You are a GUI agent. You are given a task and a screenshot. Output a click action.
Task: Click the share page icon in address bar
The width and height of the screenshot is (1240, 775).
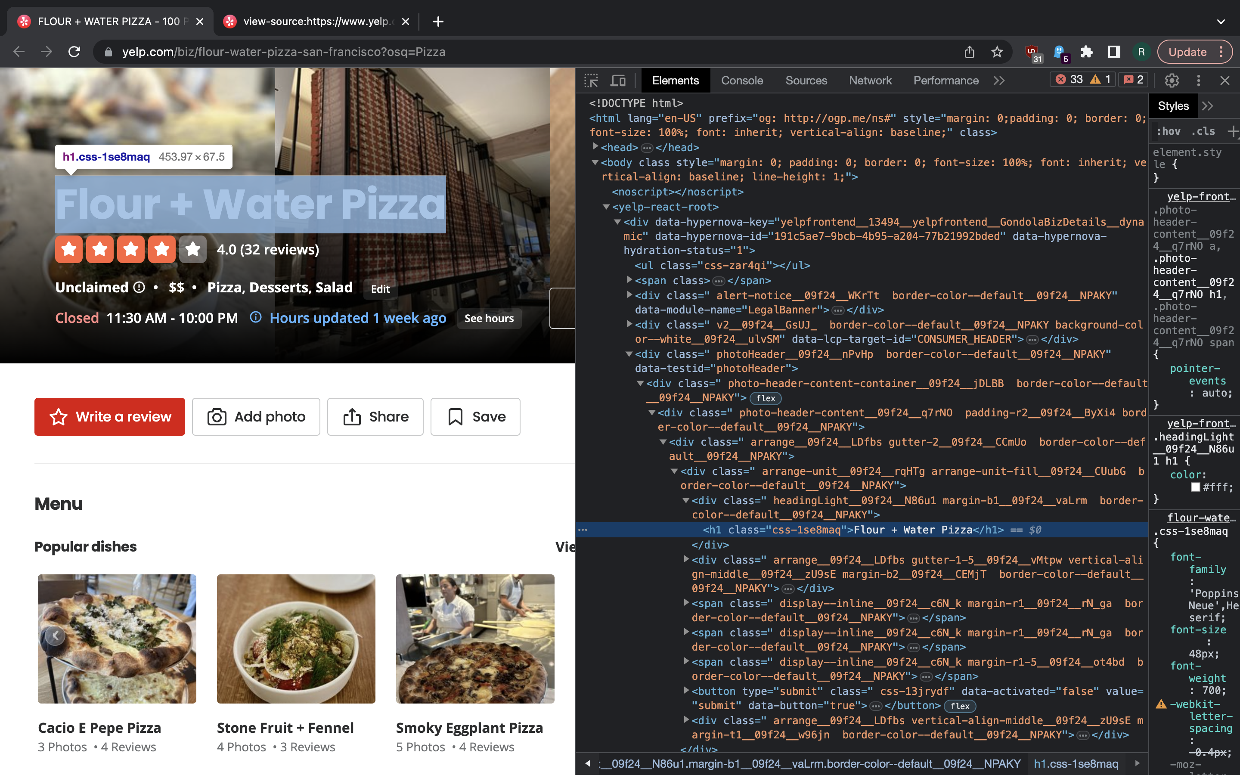969,52
